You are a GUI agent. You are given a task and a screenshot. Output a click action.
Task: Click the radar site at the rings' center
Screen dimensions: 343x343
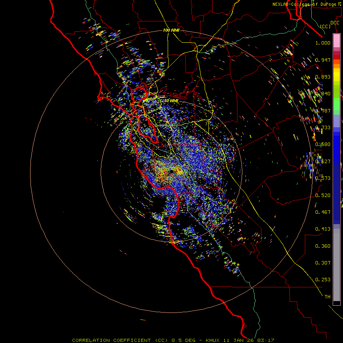172,171
